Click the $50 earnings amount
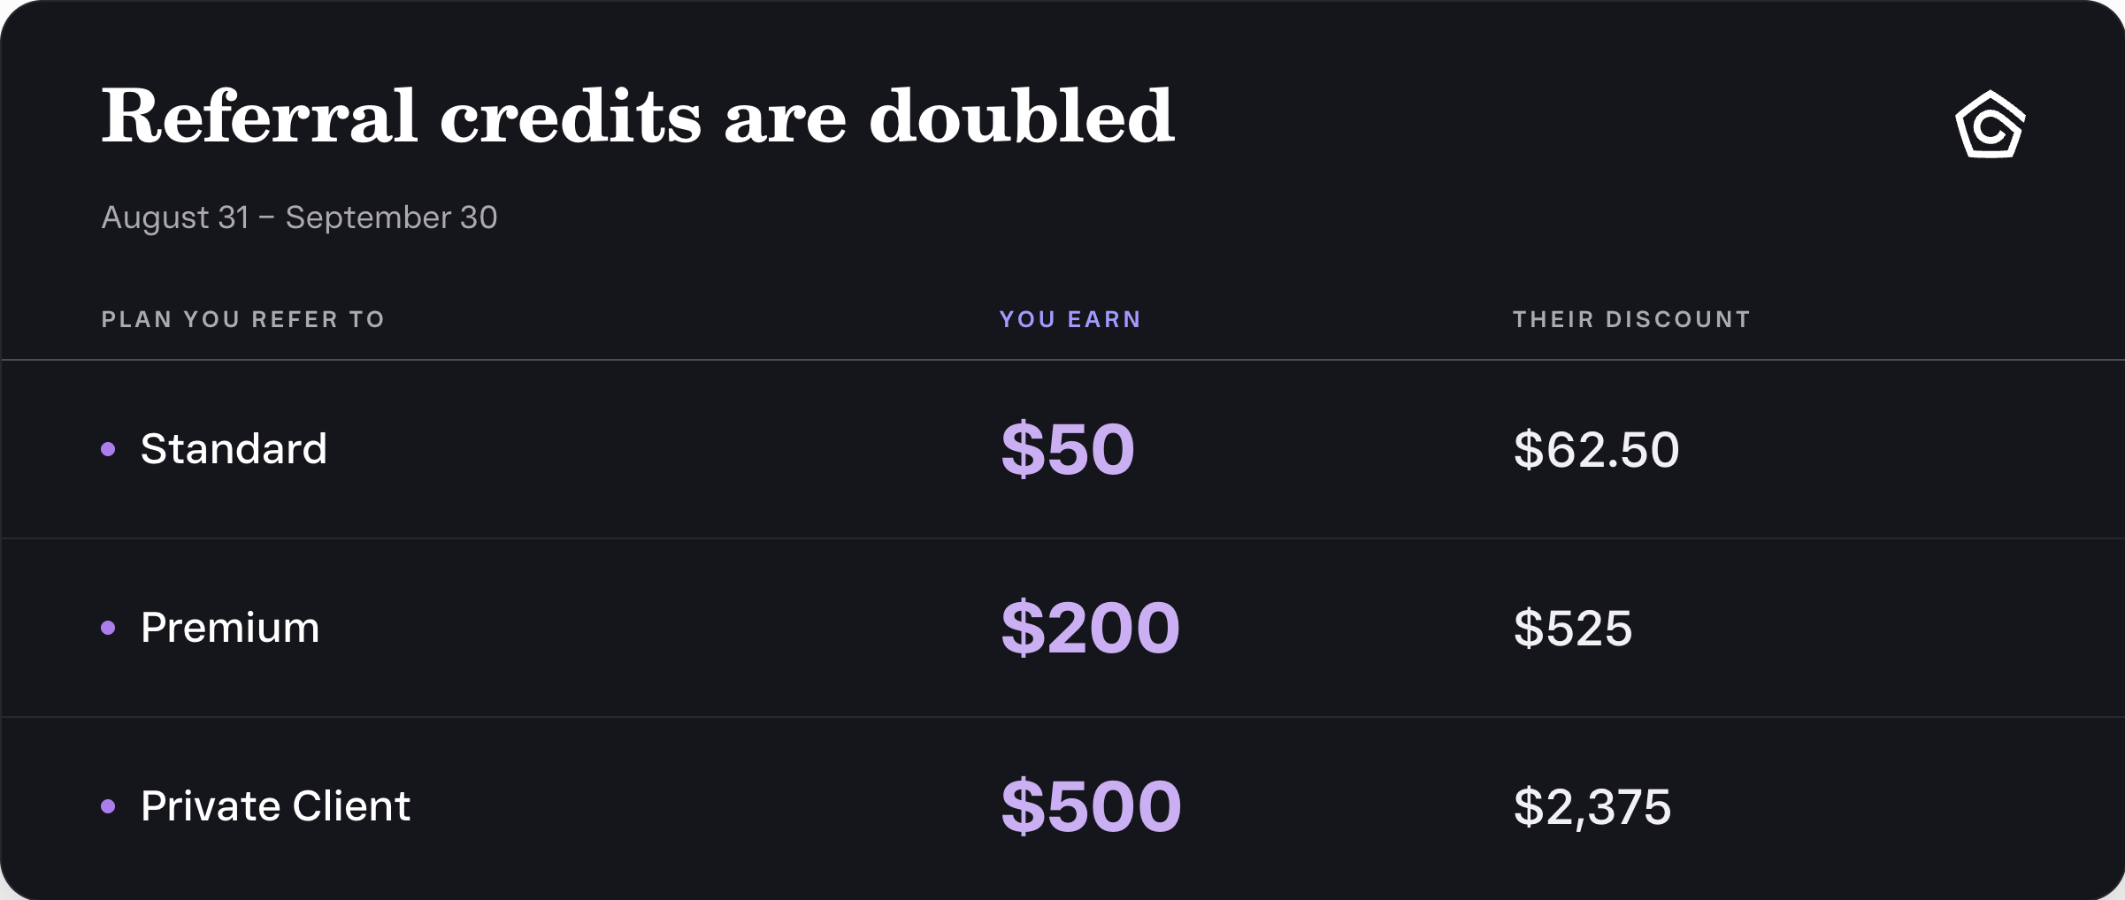The height and width of the screenshot is (900, 2125). [1068, 449]
